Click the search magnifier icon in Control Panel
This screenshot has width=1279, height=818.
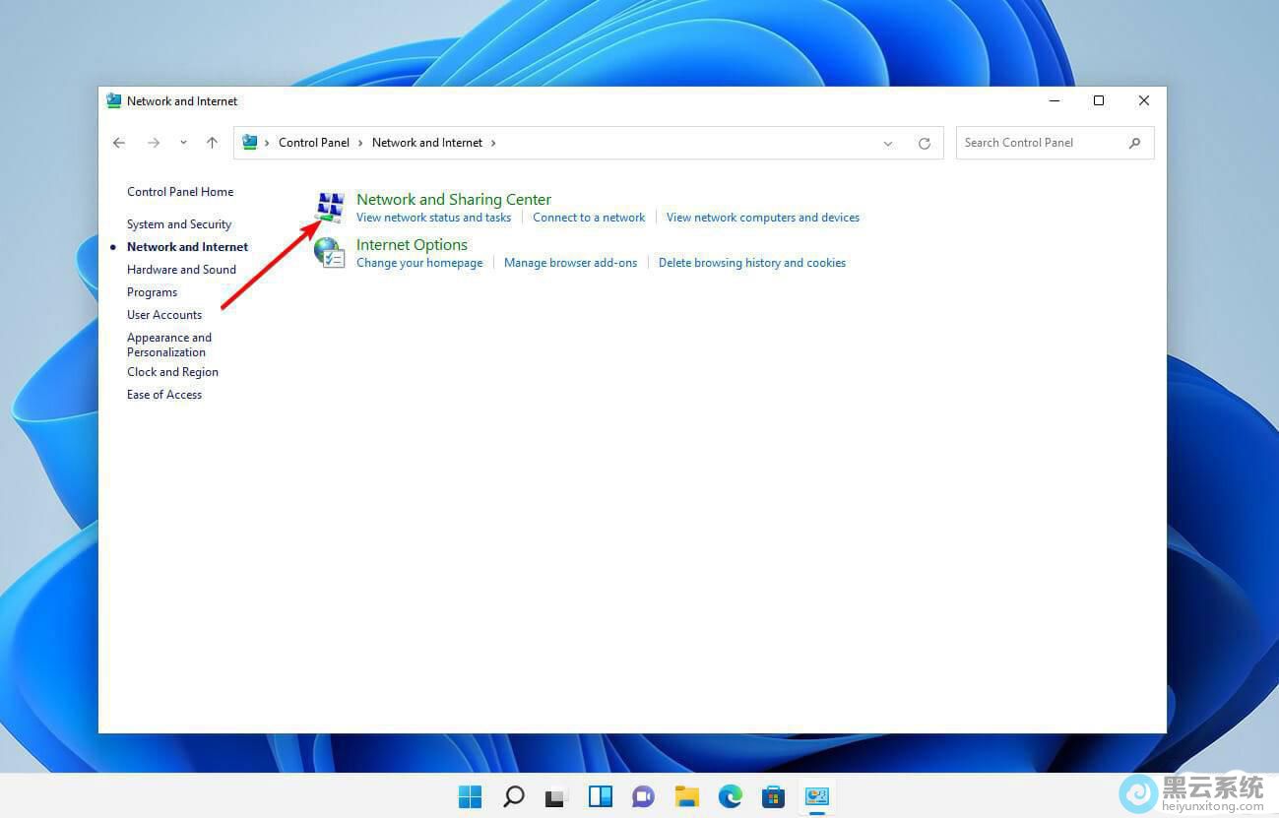1134,143
